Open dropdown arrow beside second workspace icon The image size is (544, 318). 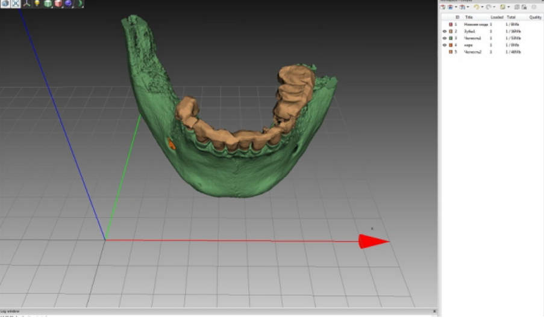456,7
